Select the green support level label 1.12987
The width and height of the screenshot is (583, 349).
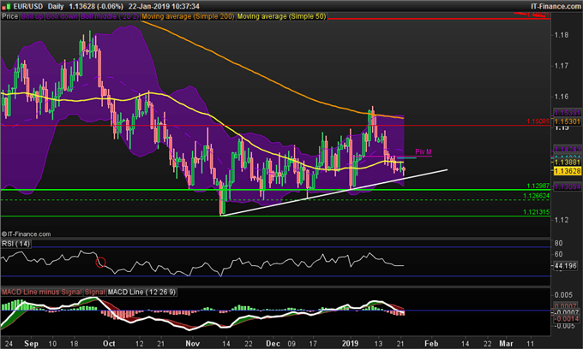pos(538,186)
